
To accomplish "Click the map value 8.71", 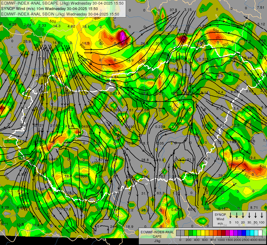I will click(254, 208).
